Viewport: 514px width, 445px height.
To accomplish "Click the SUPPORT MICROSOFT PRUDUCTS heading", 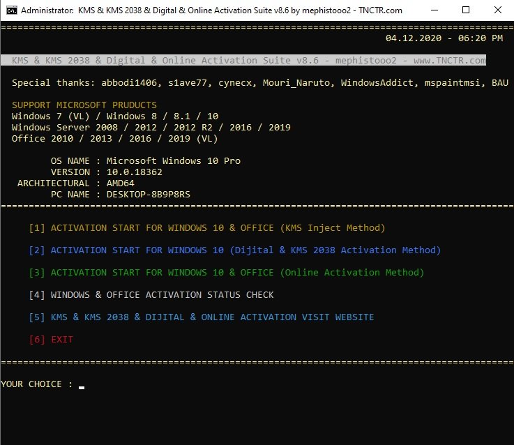I will click(84, 105).
